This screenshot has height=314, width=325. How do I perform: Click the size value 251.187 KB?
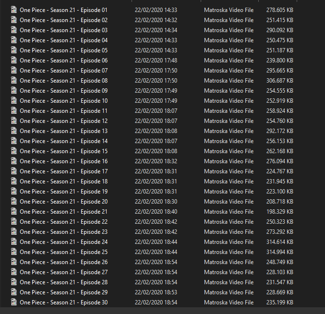tap(279, 50)
